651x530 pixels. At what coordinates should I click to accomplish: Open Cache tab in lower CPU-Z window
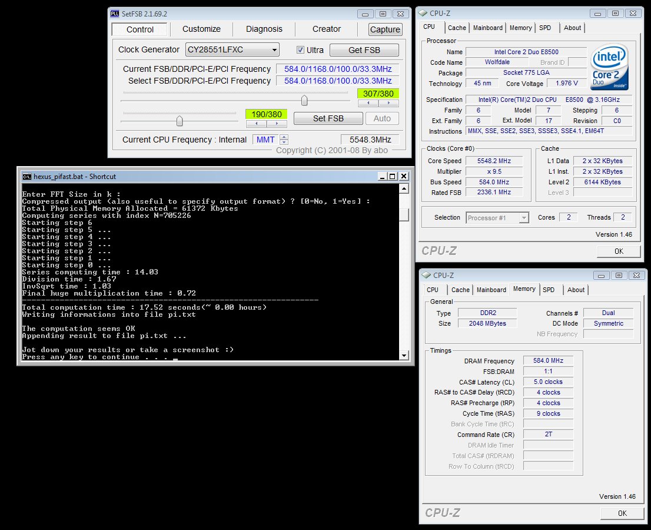[x=460, y=290]
